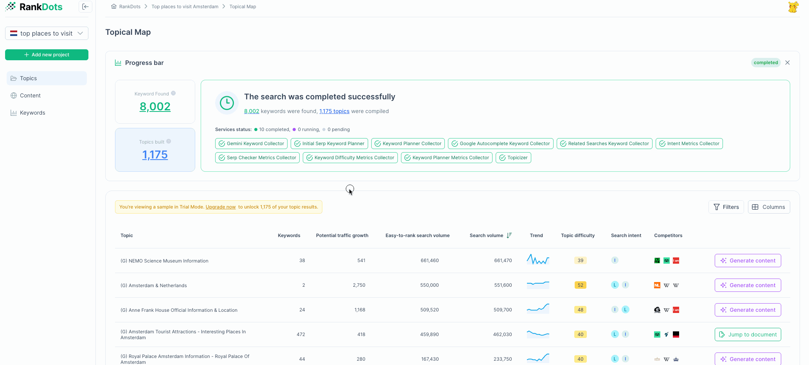Image resolution: width=809 pixels, height=365 pixels.
Task: Click the NEMO Science Museum trend sparkline
Action: coord(538,260)
